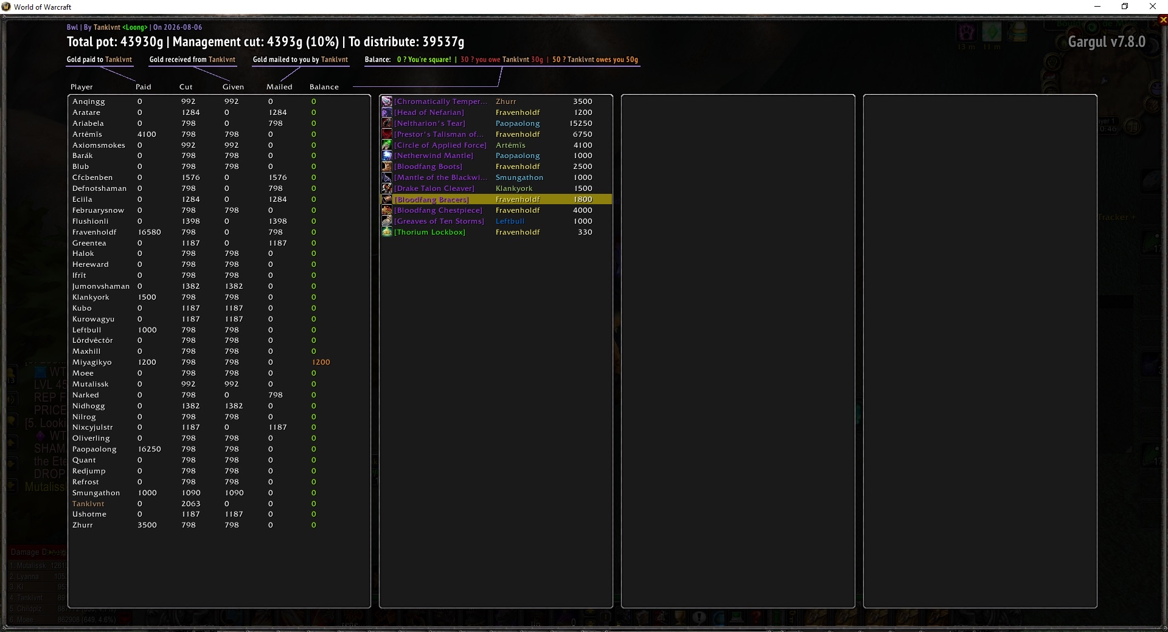Image resolution: width=1168 pixels, height=632 pixels.
Task: Click the Drake Talon Cleaver item icon
Action: tap(387, 188)
